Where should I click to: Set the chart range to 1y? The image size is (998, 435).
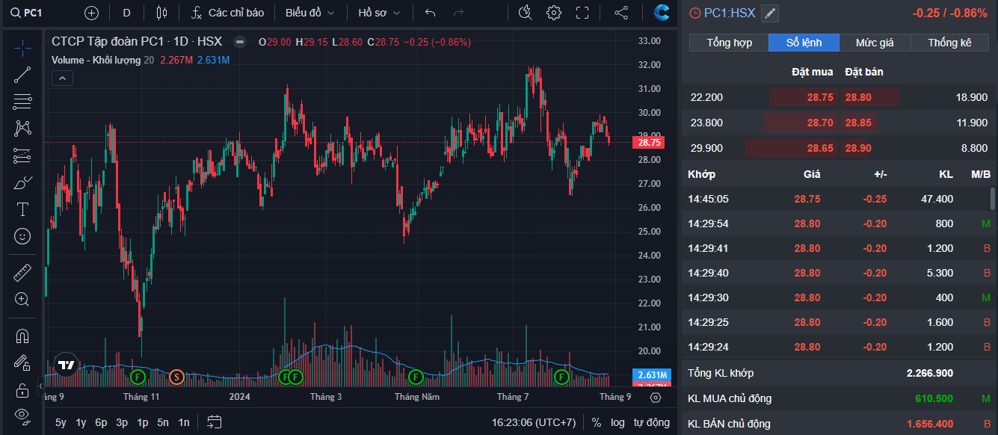coord(81,422)
